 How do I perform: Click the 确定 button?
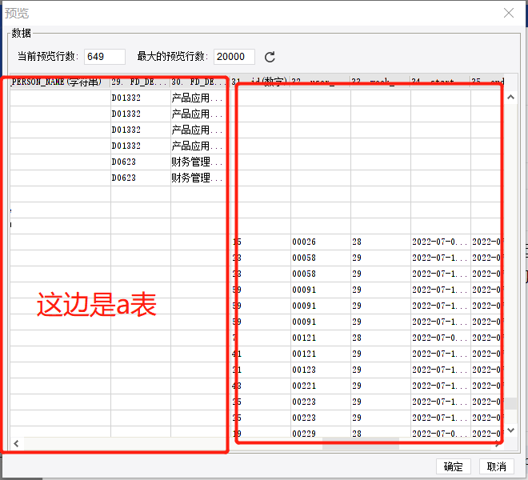click(453, 466)
